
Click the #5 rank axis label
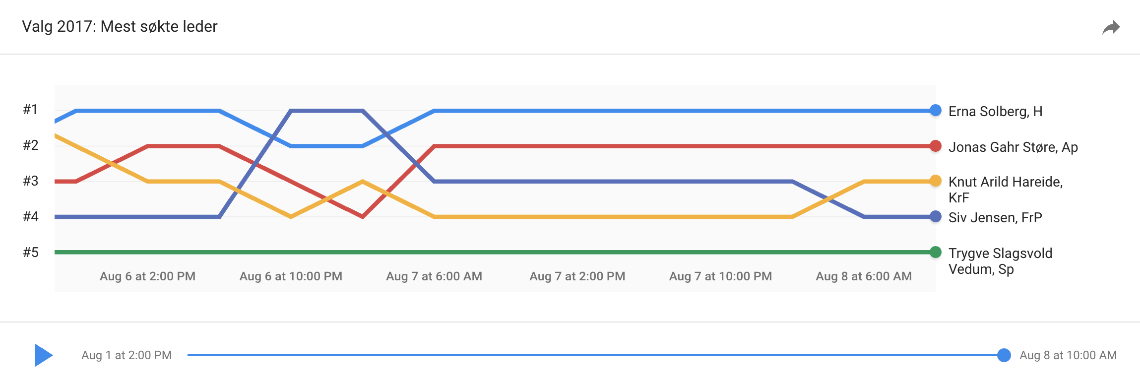(x=31, y=253)
